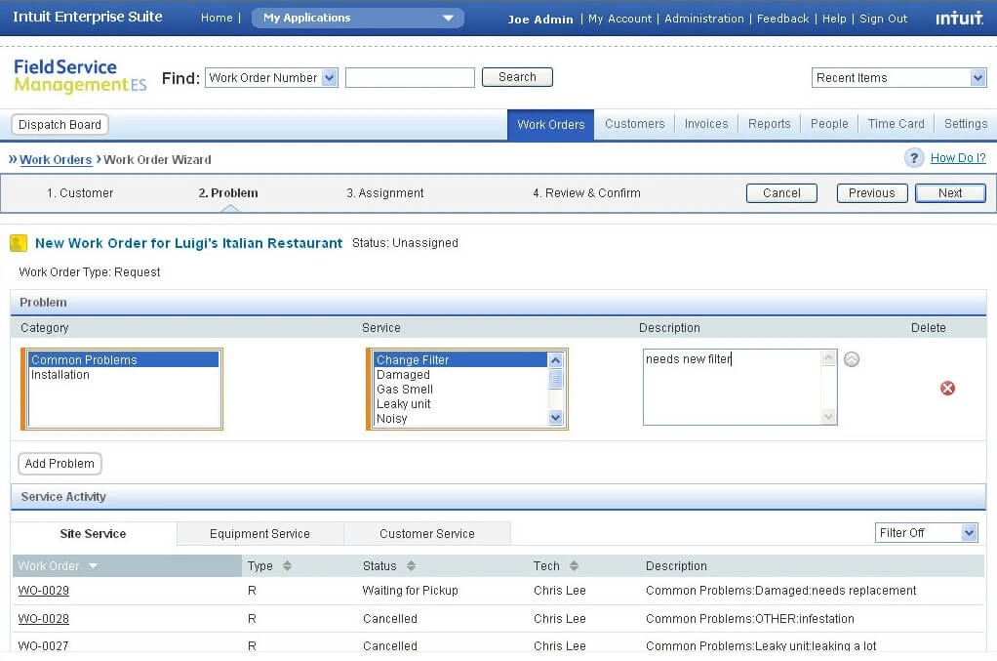Select the Installation category
This screenshot has height=661, width=997.
click(124, 375)
